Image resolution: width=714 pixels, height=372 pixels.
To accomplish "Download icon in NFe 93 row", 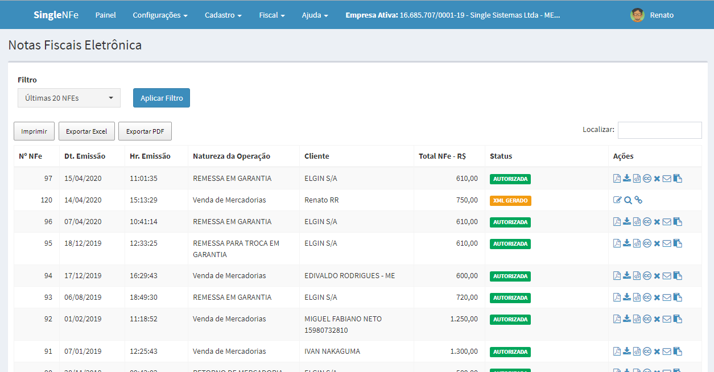I will [x=627, y=297].
